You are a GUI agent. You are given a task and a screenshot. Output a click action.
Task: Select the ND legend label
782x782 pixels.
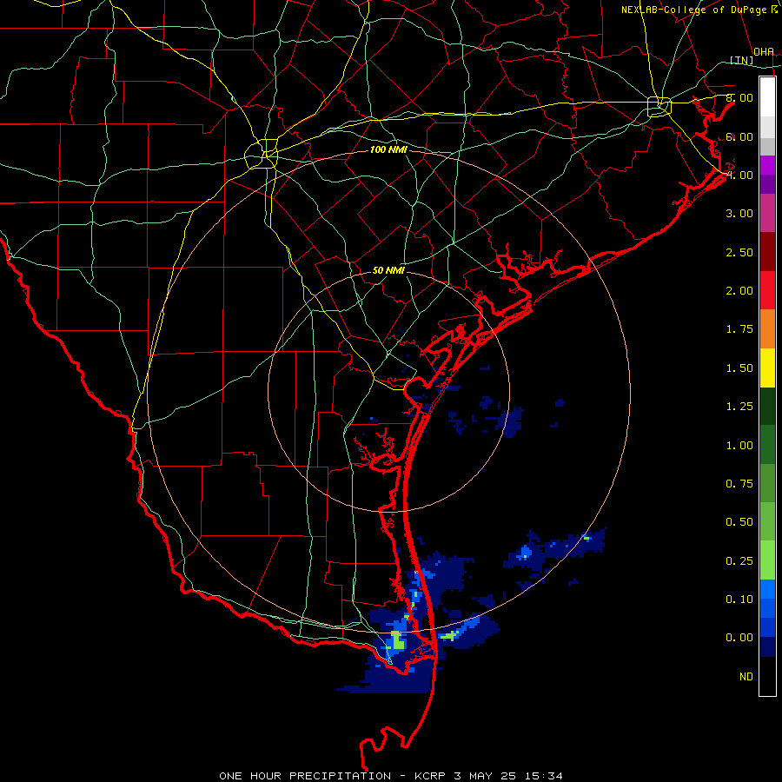pos(746,677)
